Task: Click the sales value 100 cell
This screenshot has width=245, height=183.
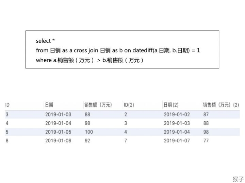Action: [89, 132]
